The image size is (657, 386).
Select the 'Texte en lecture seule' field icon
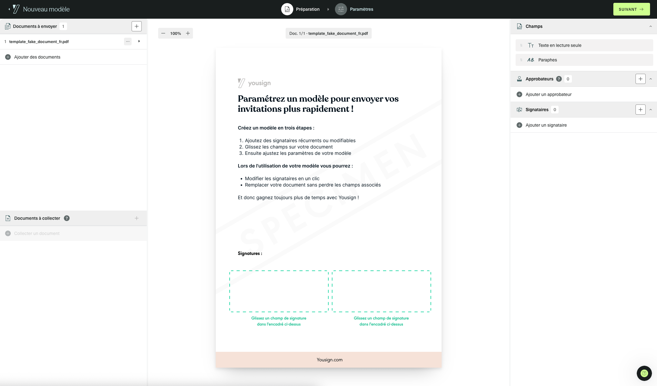pyautogui.click(x=531, y=45)
